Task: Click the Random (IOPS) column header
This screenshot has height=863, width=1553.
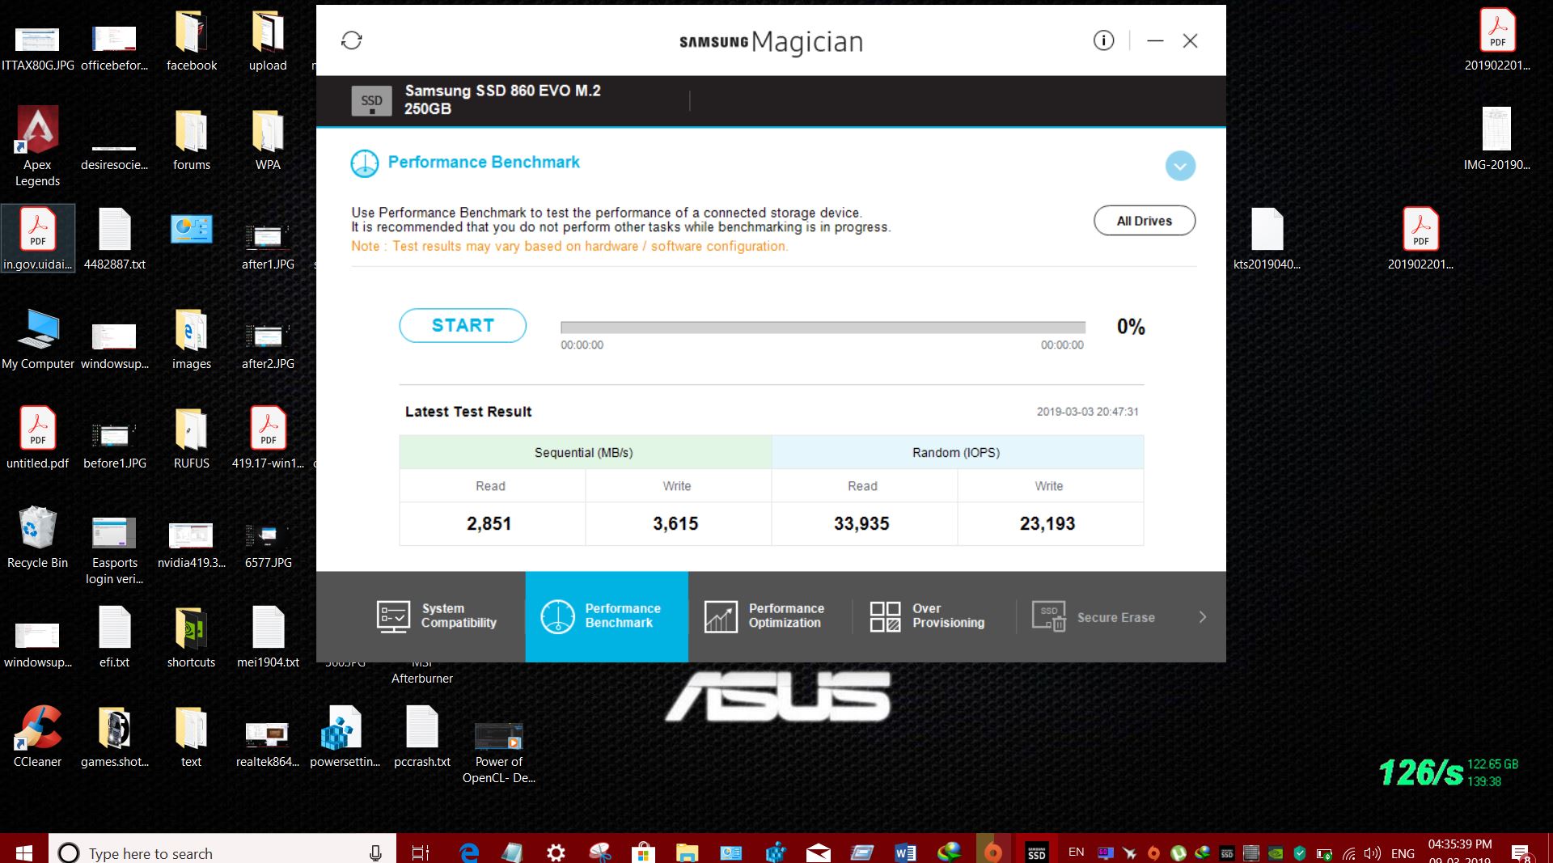Action: tap(958, 452)
